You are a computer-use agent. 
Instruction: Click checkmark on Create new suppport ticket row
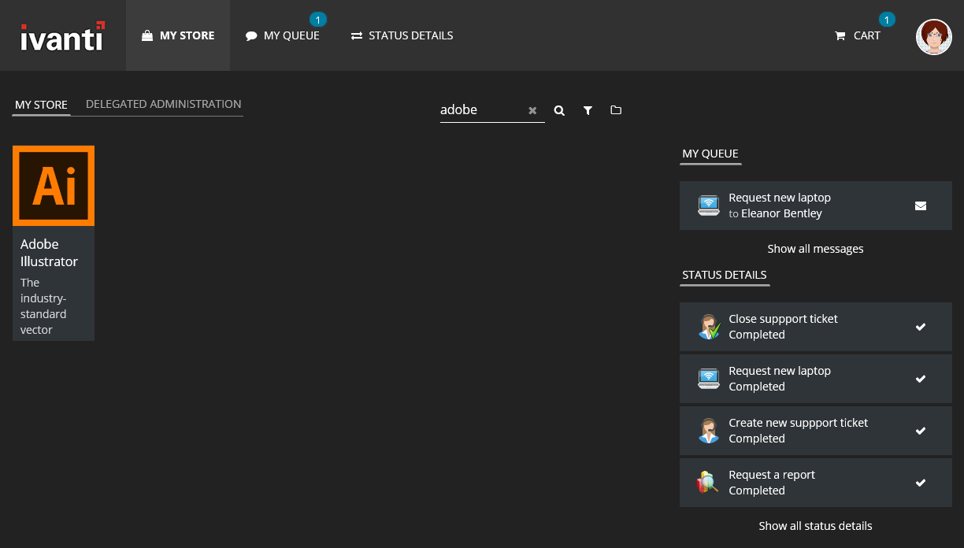coord(921,431)
